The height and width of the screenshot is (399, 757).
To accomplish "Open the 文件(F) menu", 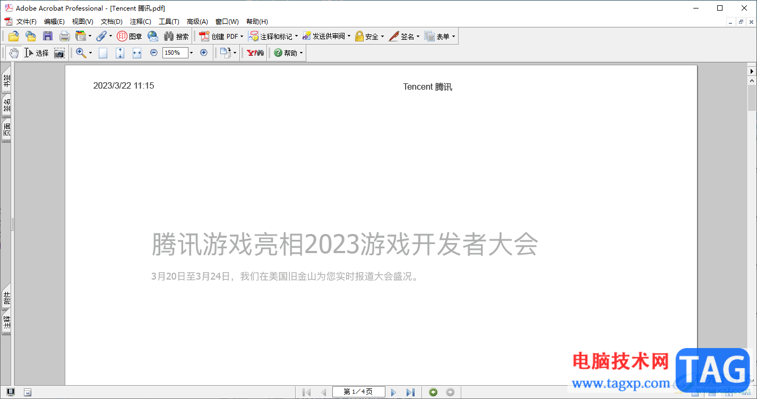I will pos(27,22).
